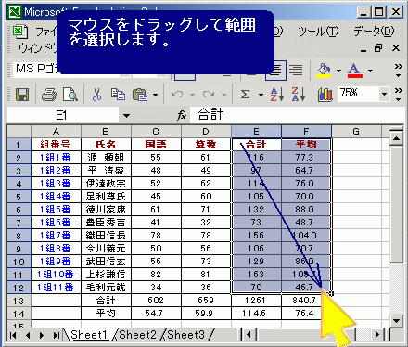Click the AutoSum sigma icon
Image resolution: width=408 pixels, height=347 pixels.
[245, 94]
